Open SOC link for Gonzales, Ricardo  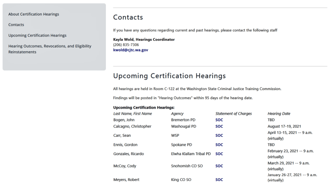219,154
